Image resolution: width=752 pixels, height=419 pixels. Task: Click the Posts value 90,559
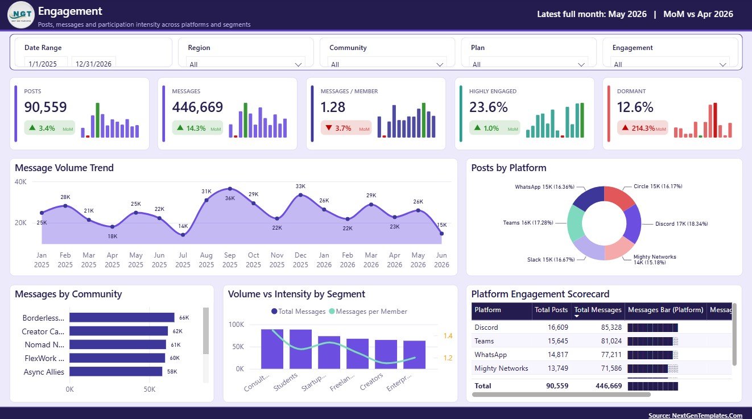[46, 107]
